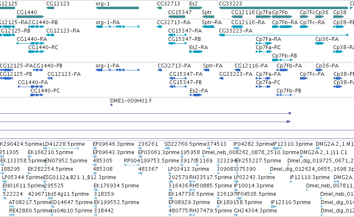This screenshot has height=217, width=354.
Task: Click protein CG12116-PA
Action: coord(251,65)
